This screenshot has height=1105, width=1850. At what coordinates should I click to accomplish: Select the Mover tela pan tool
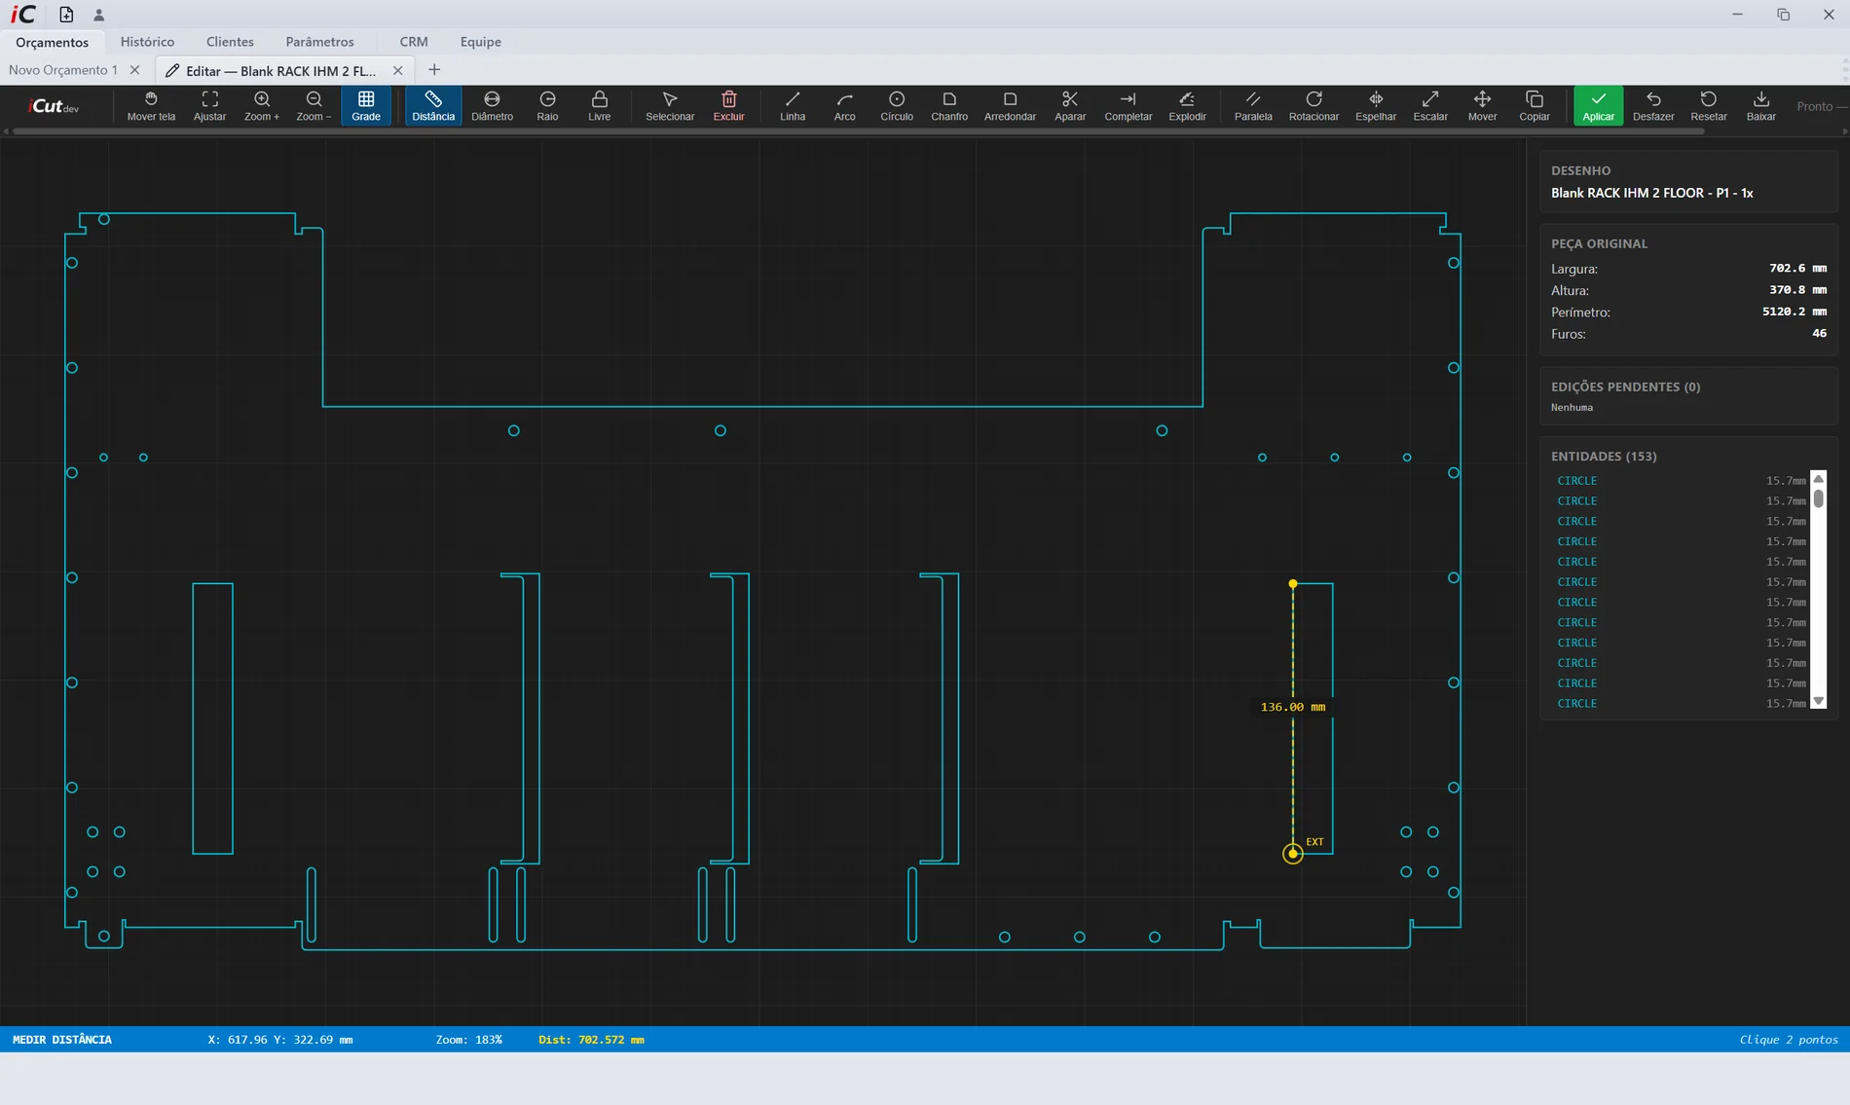coord(151,106)
